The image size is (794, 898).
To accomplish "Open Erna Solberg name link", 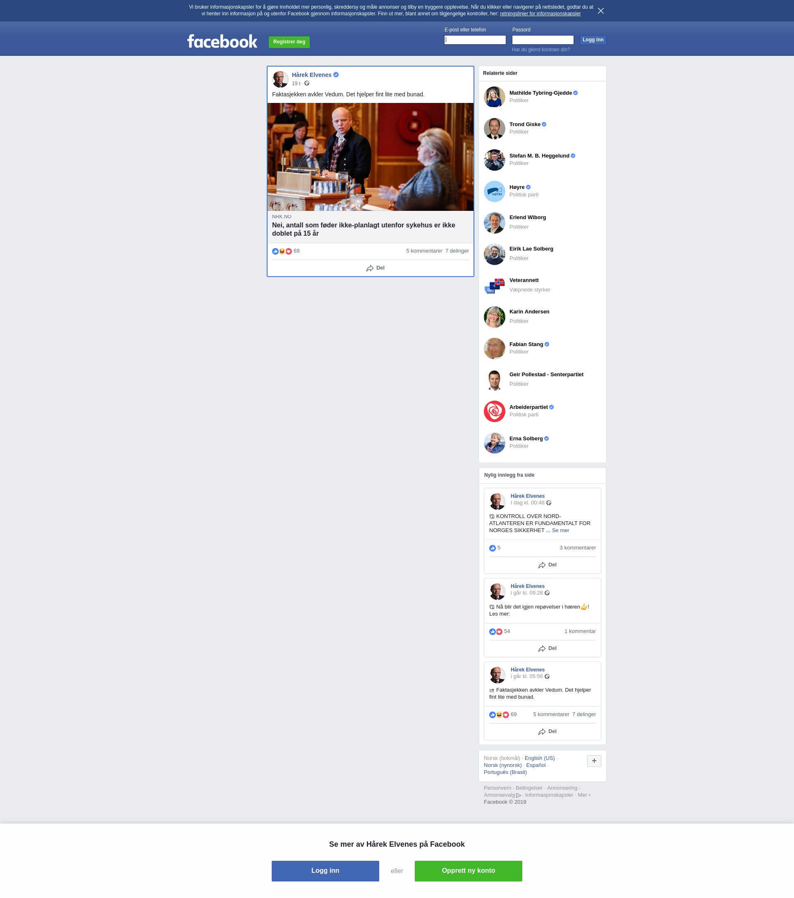I will 526,438.
